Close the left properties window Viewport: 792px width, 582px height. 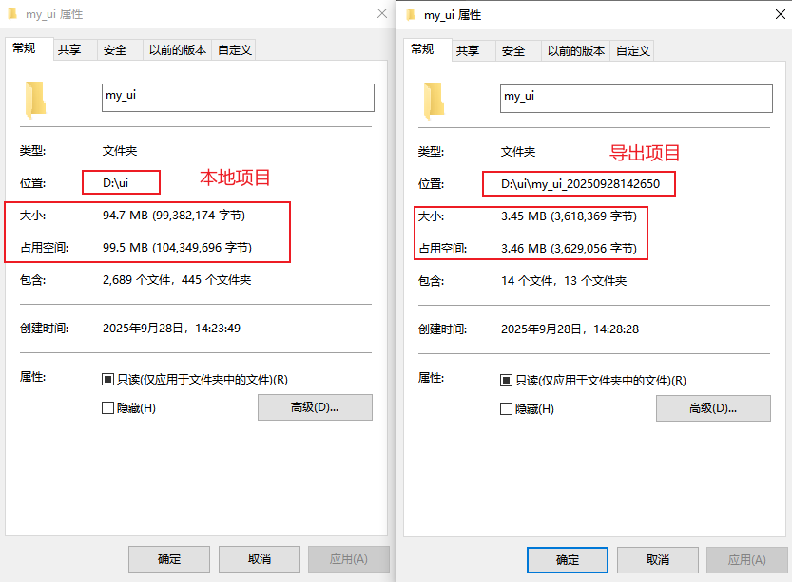coord(382,13)
